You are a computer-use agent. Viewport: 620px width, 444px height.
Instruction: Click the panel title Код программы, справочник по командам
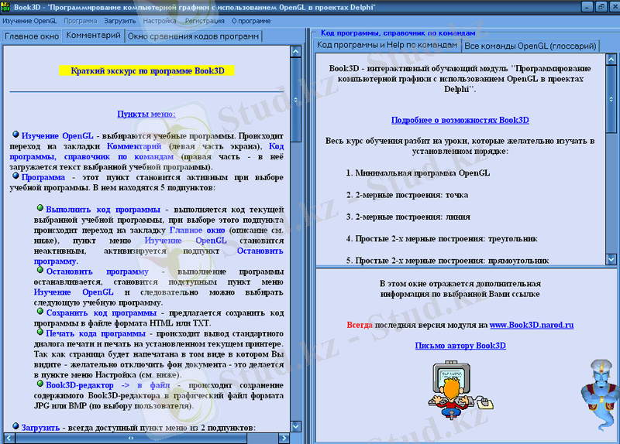click(x=398, y=33)
